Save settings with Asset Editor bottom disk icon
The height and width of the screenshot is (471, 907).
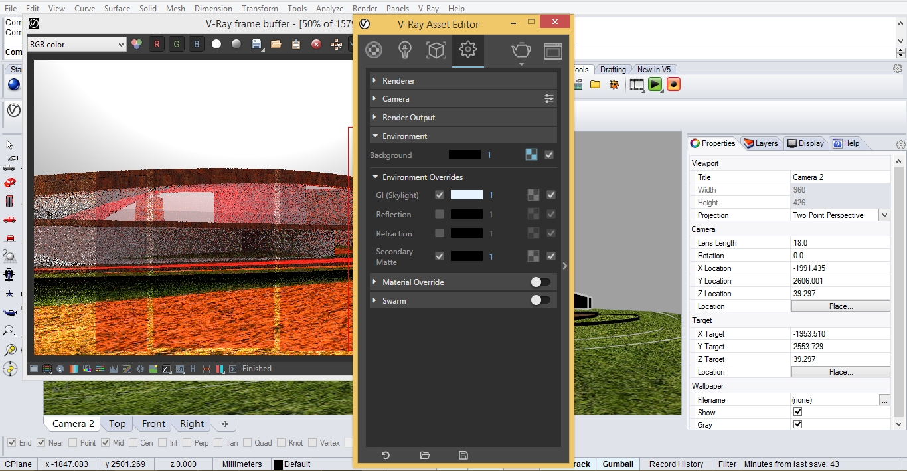(463, 455)
